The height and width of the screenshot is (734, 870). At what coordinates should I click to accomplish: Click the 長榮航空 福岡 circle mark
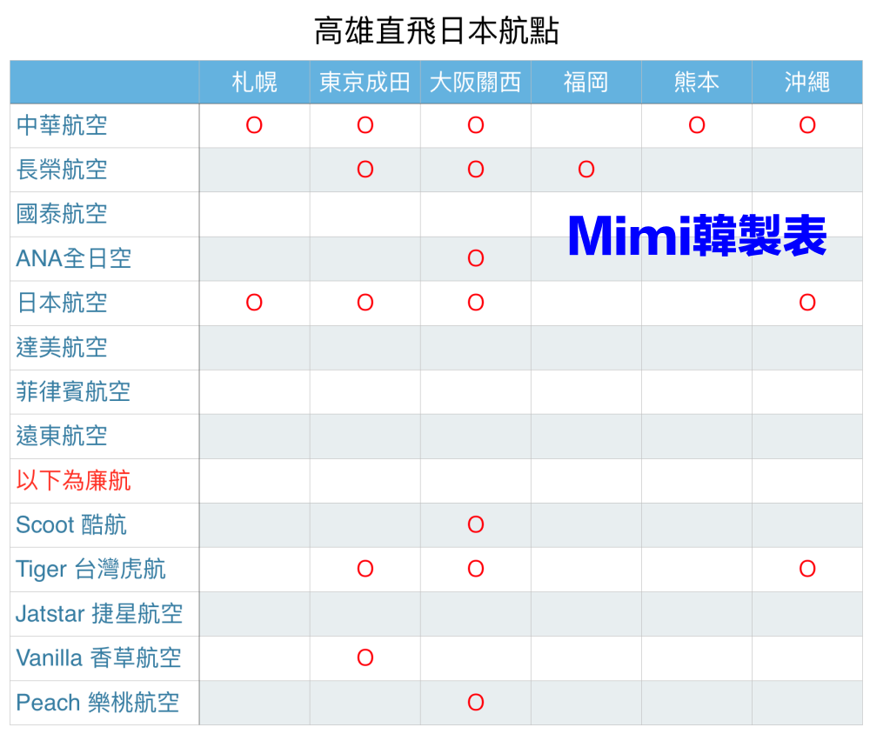(586, 170)
